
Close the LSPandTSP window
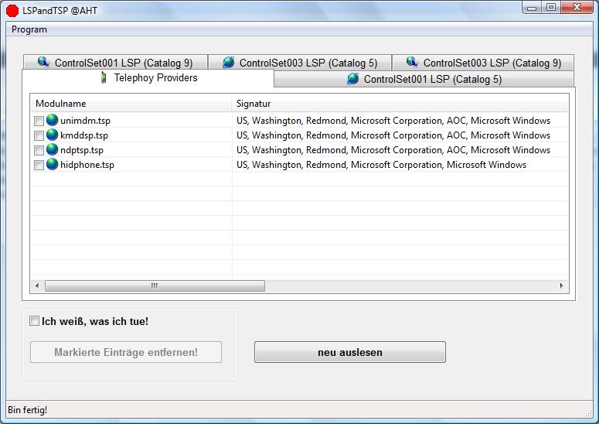pos(577,7)
